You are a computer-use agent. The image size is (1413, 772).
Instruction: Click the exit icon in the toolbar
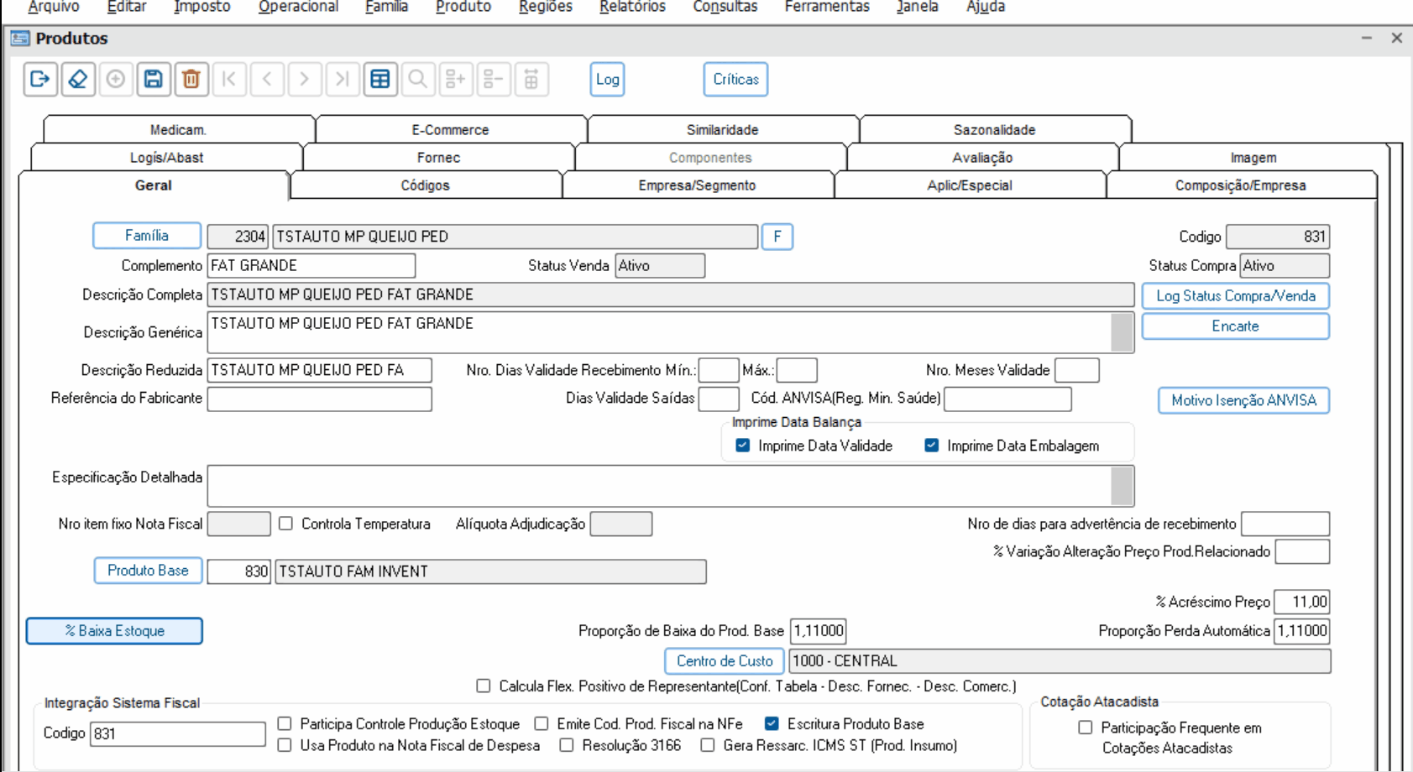tap(40, 80)
